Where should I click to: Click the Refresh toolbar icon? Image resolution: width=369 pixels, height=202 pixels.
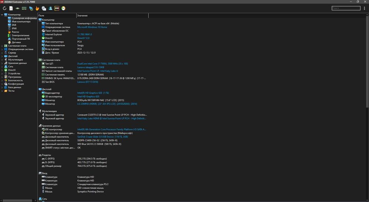4,8
